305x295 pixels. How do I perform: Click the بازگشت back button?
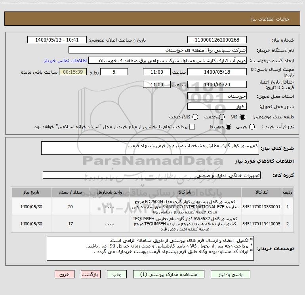(91, 274)
